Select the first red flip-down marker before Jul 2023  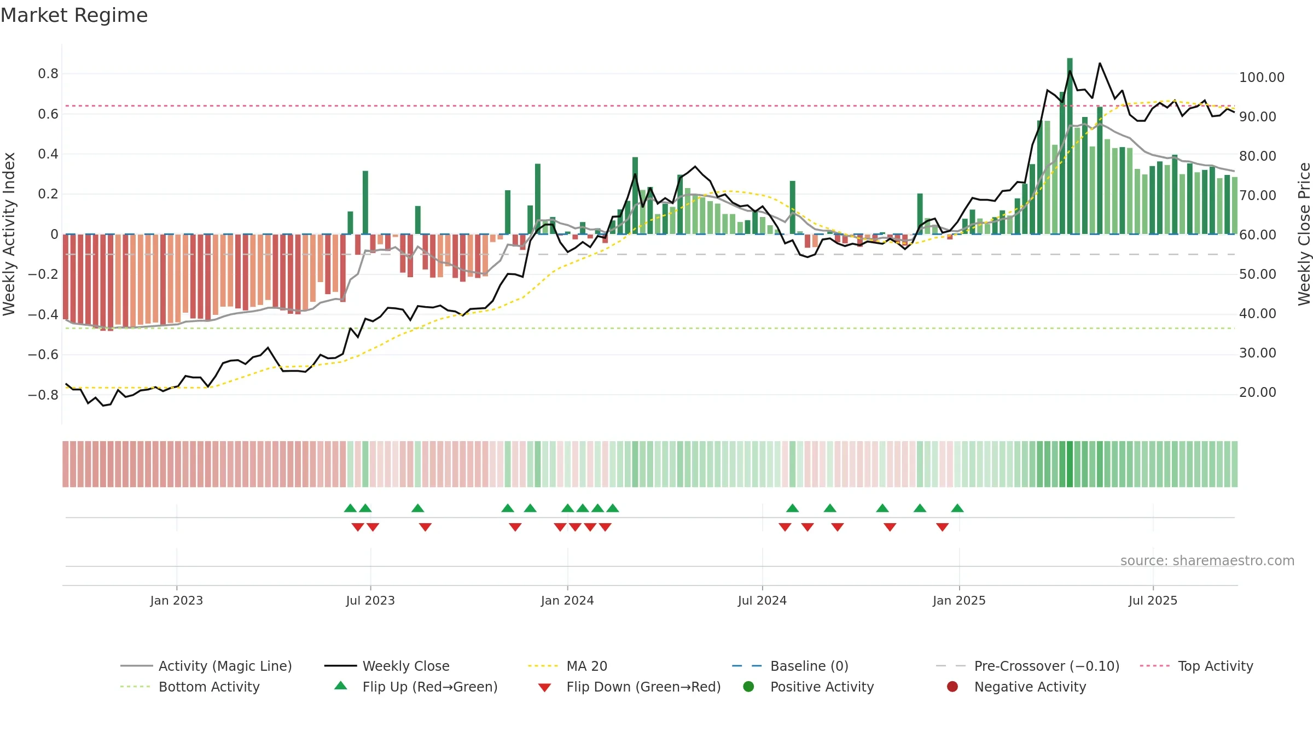point(358,527)
